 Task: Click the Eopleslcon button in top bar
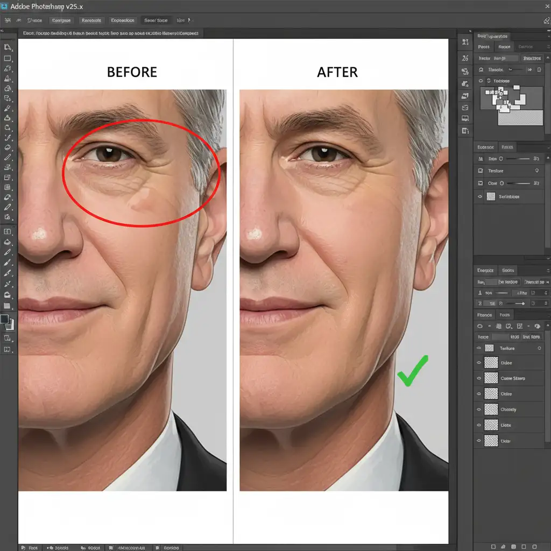(x=122, y=20)
